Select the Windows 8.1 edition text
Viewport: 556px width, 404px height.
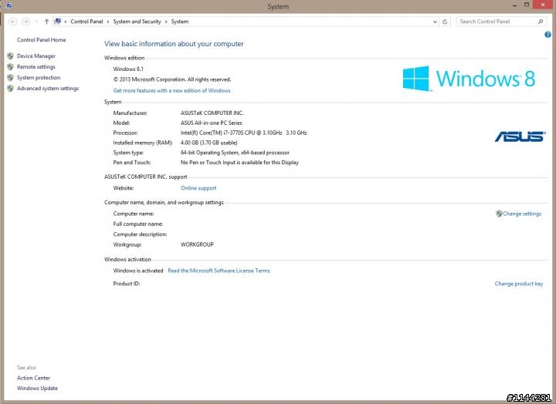pyautogui.click(x=128, y=69)
